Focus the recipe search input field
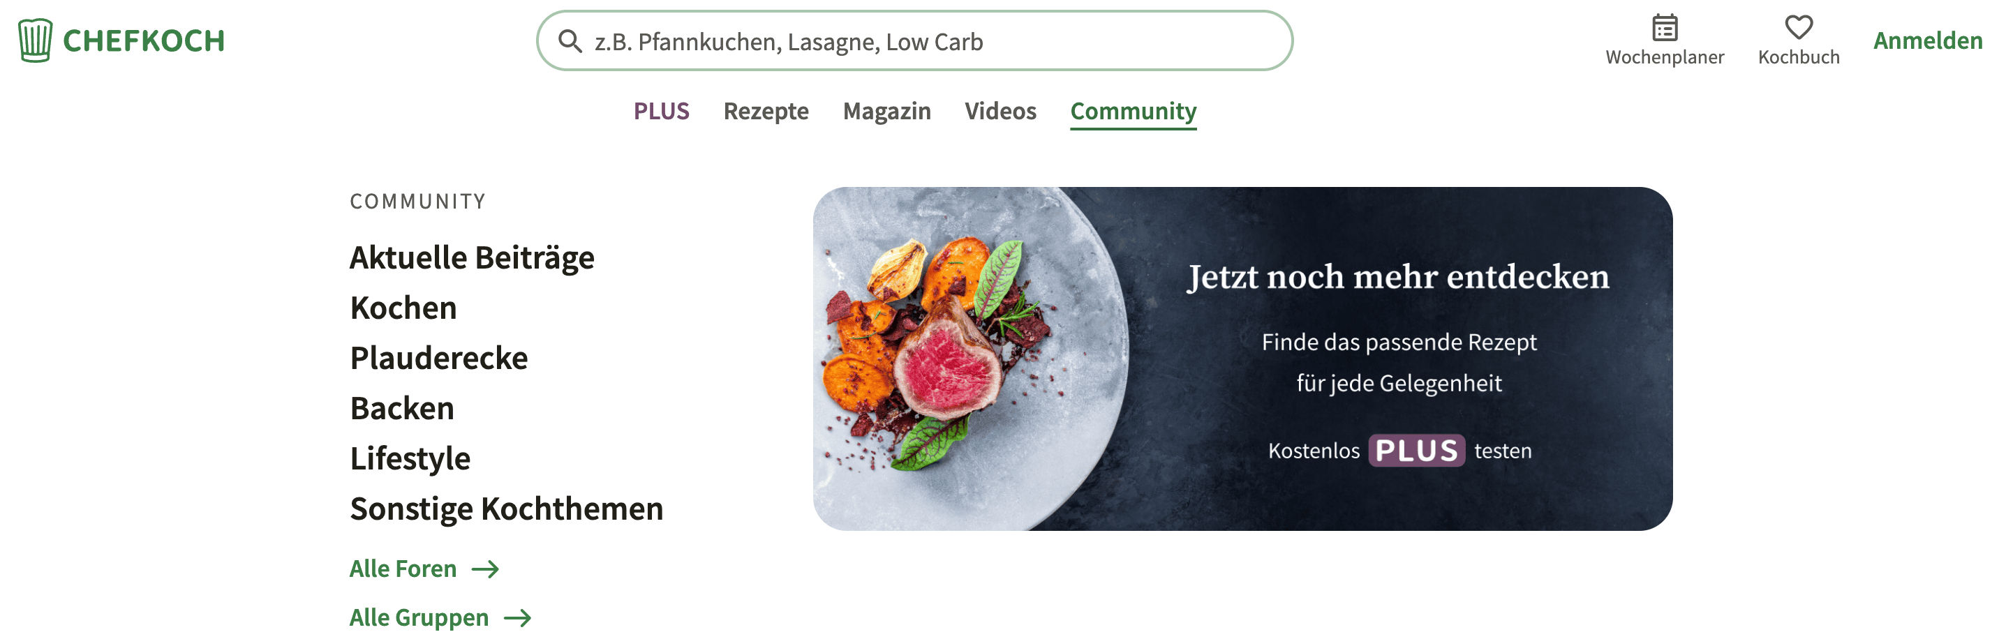Viewport: 2006px width, 639px height. (915, 41)
